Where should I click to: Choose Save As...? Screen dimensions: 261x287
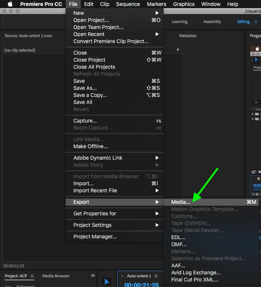tap(115, 88)
